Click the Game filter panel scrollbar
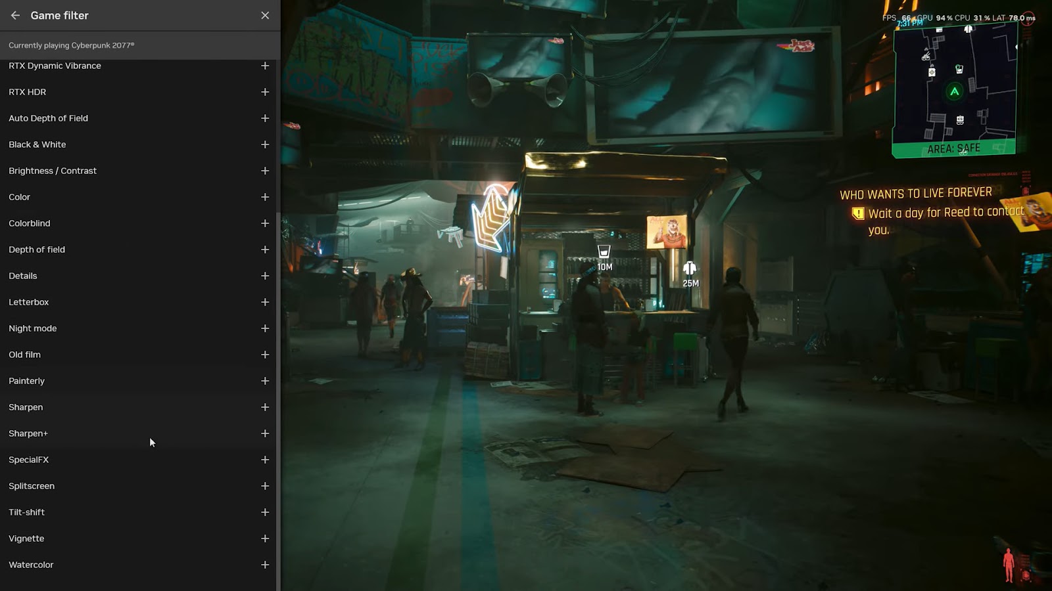Image resolution: width=1052 pixels, height=591 pixels. pyautogui.click(x=278, y=401)
